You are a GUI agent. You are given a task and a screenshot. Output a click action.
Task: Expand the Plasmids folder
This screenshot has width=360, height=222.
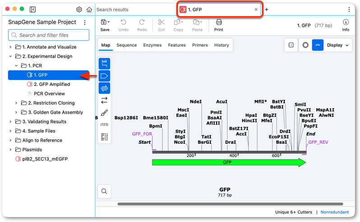click(x=10, y=150)
